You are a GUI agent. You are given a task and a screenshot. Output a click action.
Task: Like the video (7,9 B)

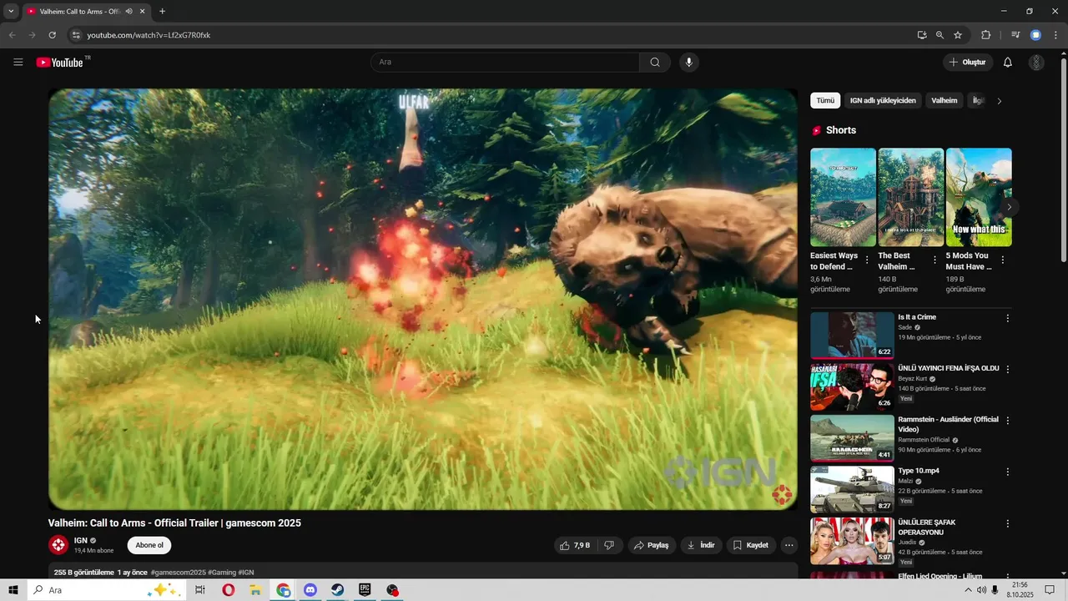[x=575, y=545]
